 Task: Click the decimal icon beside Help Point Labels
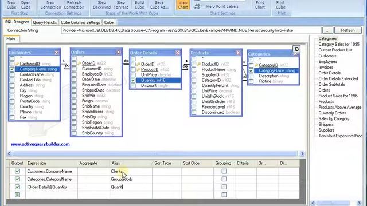click(197, 6)
